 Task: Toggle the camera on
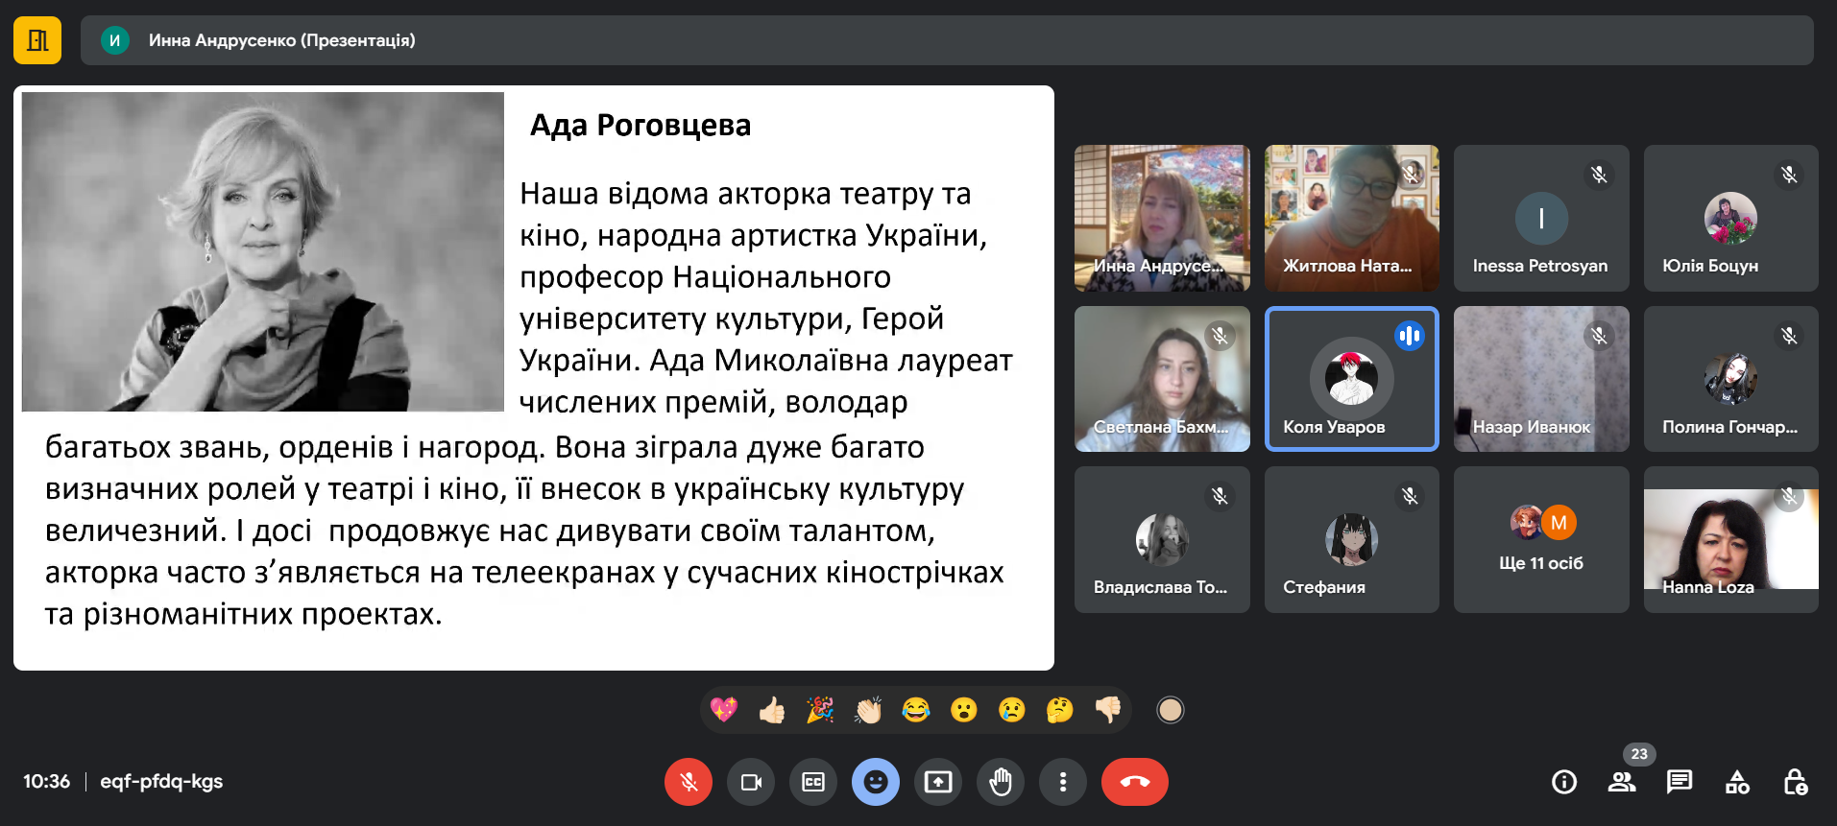751,782
